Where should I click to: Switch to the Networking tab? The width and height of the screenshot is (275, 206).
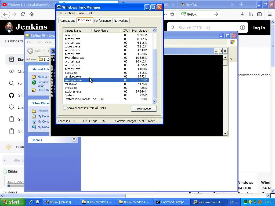121,21
